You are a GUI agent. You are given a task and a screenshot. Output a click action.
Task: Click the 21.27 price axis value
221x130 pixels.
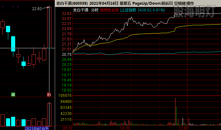67,44
